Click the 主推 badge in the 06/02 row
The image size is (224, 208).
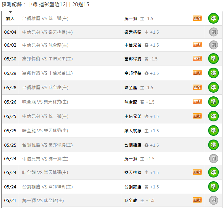[197, 45]
